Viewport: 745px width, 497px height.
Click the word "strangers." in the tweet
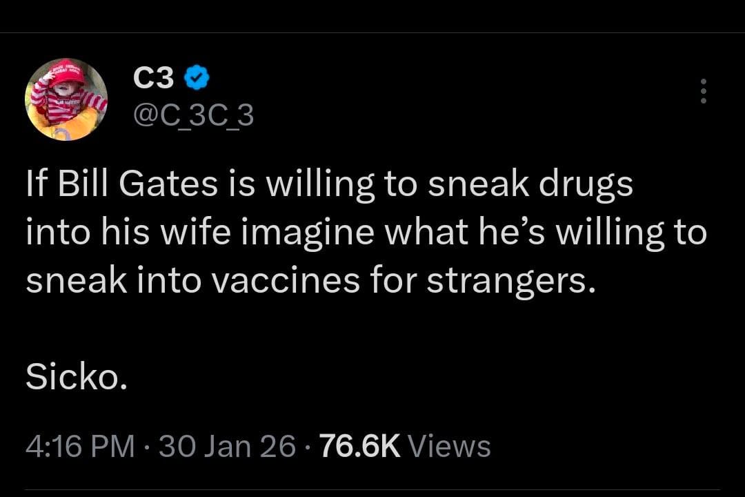[x=510, y=281]
